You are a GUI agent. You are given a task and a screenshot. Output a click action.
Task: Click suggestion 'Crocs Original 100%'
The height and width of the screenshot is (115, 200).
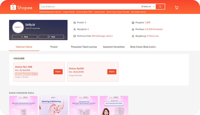tap(84, 12)
